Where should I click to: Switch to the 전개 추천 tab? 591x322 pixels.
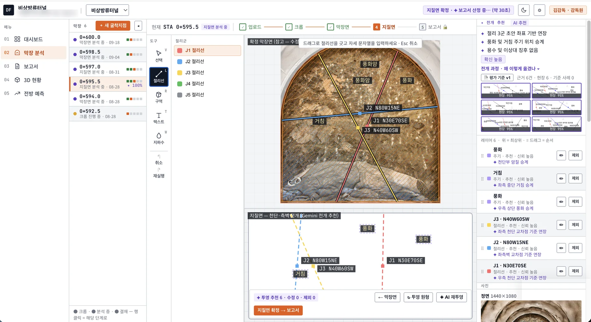(x=493, y=23)
